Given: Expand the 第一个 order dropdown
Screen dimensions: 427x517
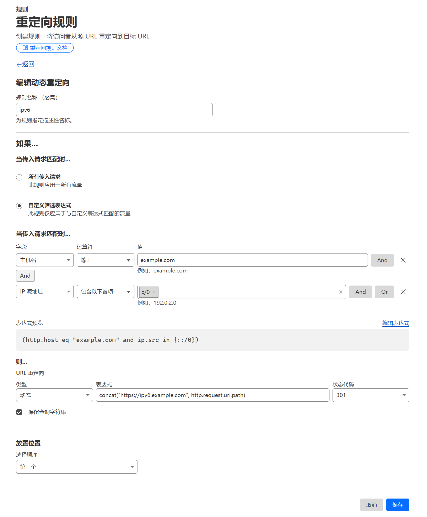Looking at the screenshot, I should pyautogui.click(x=77, y=467).
